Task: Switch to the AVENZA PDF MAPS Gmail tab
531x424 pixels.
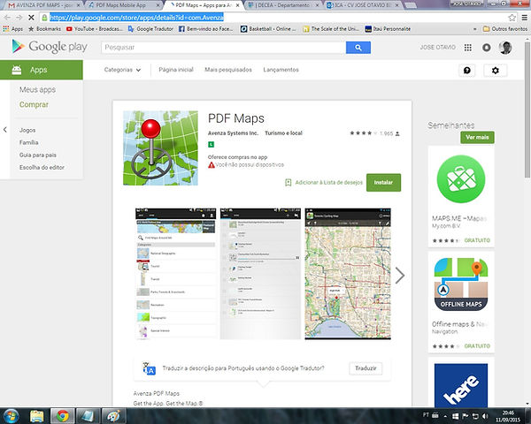Action: point(44,5)
